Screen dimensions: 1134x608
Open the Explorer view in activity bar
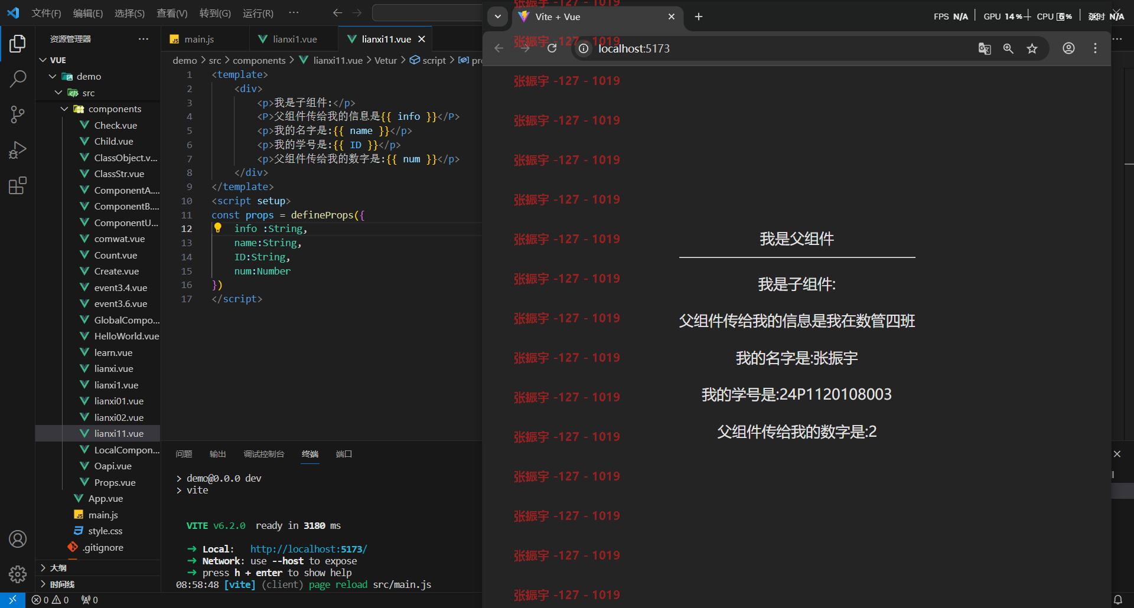tap(18, 44)
